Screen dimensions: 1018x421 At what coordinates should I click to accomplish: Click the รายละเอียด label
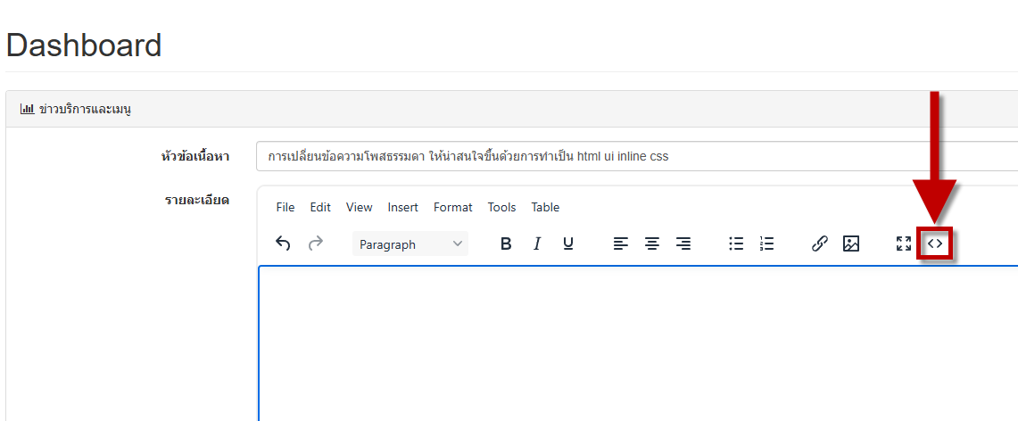[x=196, y=200]
